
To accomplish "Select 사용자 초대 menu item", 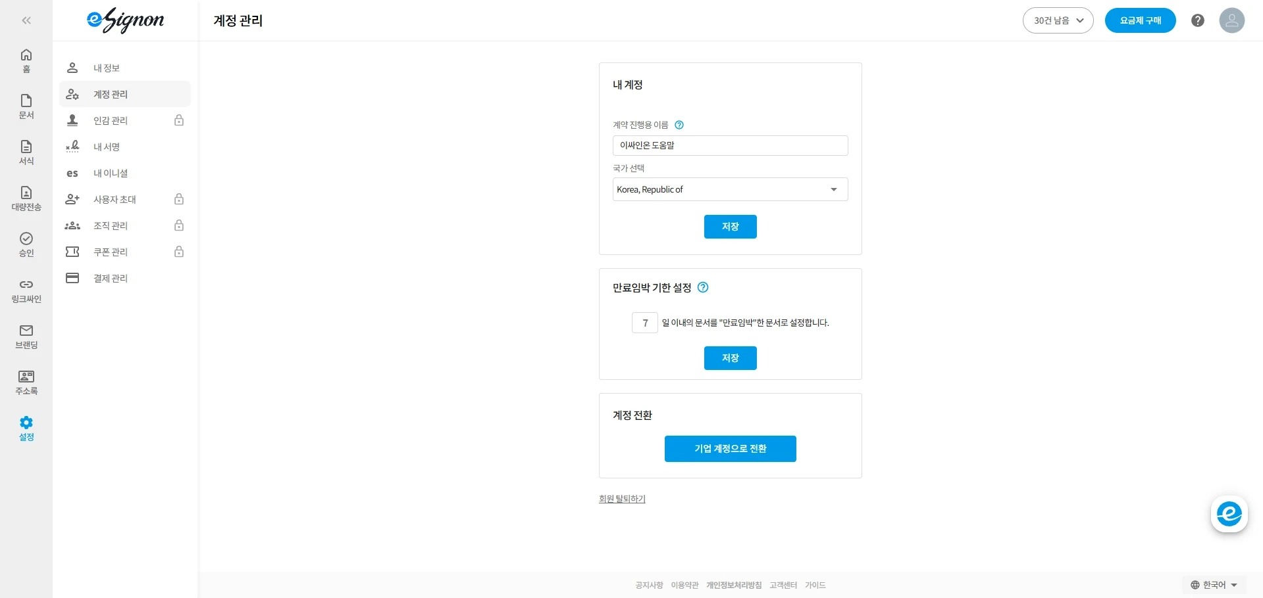I will 125,199.
